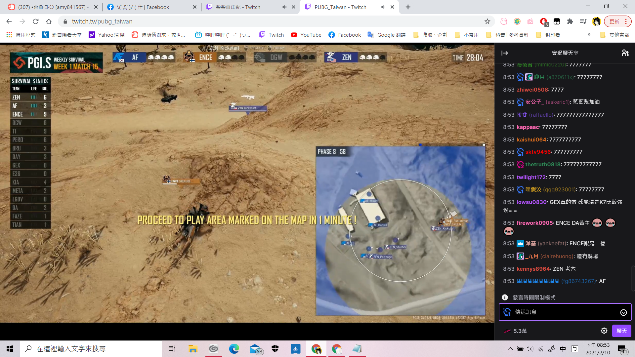Open username kennys8964 in chat
635x357 pixels.
click(533, 269)
